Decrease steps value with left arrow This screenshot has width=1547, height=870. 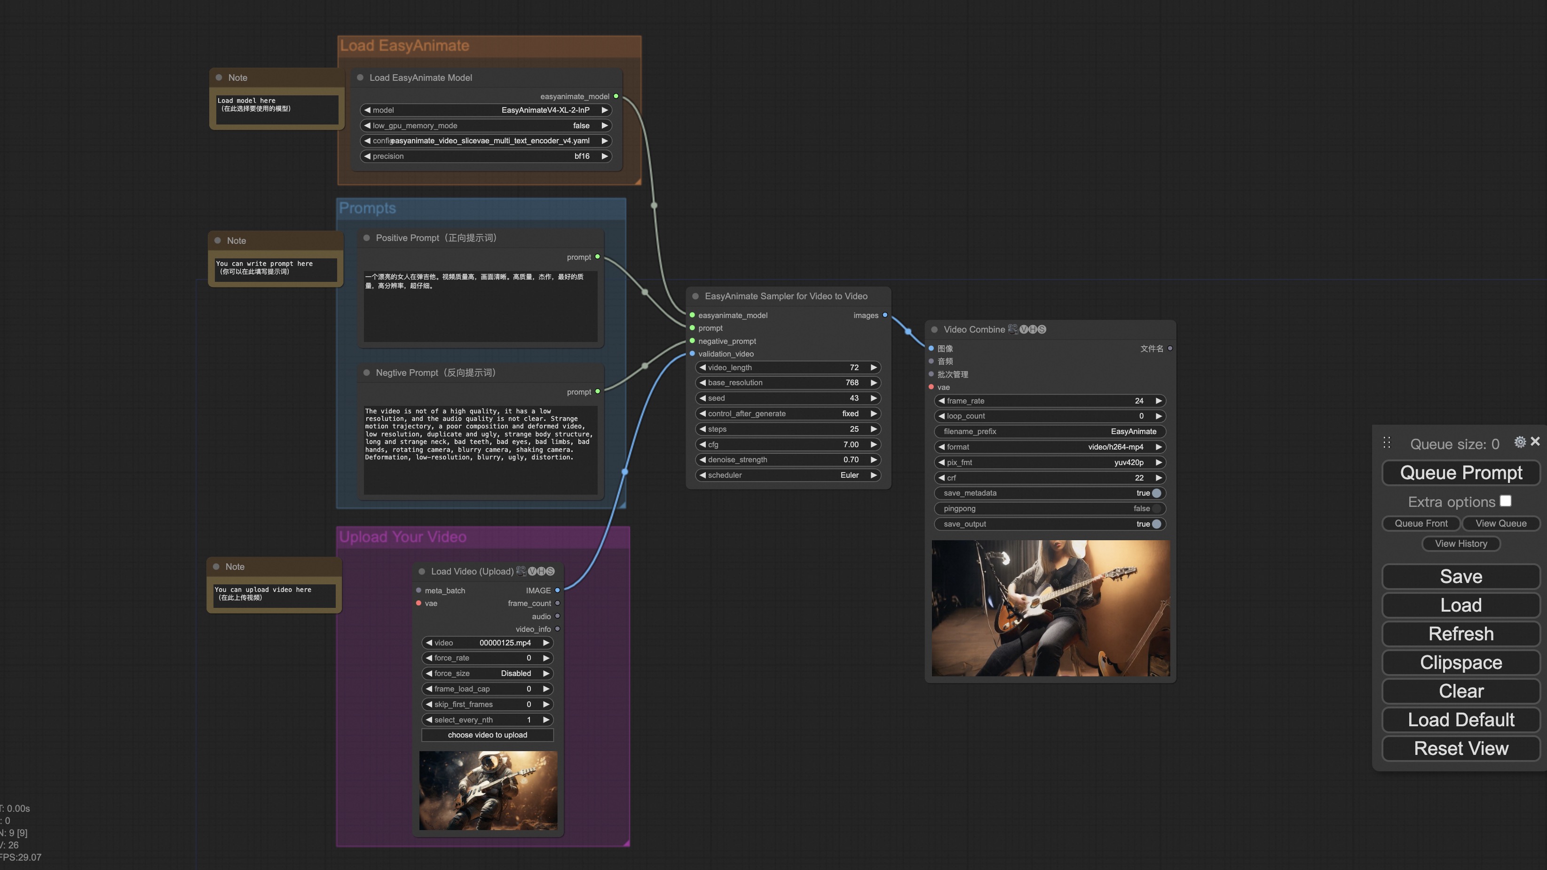[x=702, y=429]
